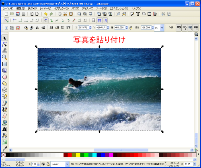Create a new document with New icon

coord(6,14)
